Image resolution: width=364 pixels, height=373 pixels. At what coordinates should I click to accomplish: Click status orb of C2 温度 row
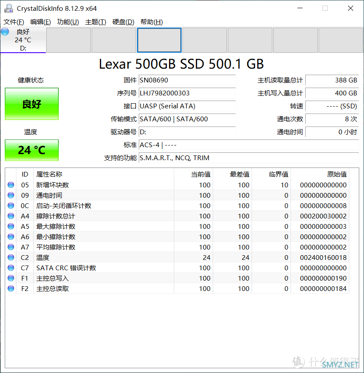point(11,257)
